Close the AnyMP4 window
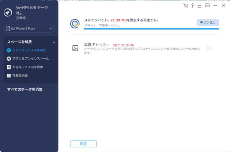230x152 pixels. [x=223, y=6]
